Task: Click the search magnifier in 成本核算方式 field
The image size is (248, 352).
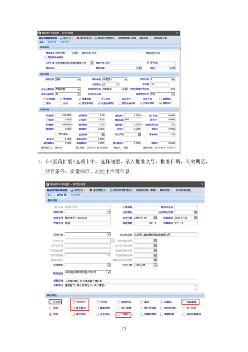Action: click(123, 89)
